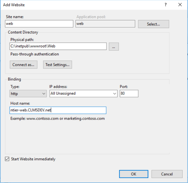188x183 pixels.
Task: Confirm the dialog with OK
Action: click(134, 174)
